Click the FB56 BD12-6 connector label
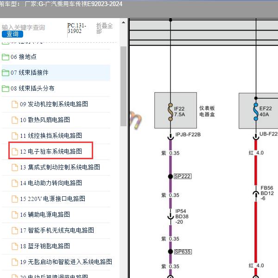This screenshot has width=278, height=278. 267,193
